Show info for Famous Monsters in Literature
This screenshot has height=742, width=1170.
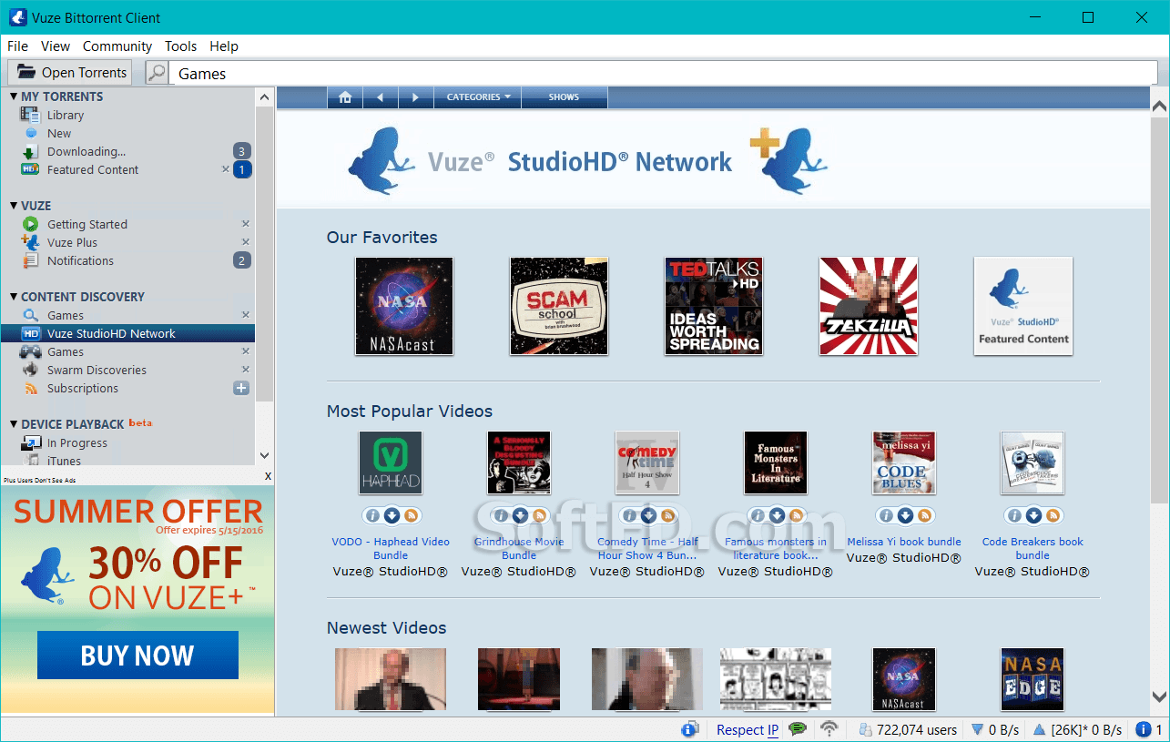[x=757, y=515]
